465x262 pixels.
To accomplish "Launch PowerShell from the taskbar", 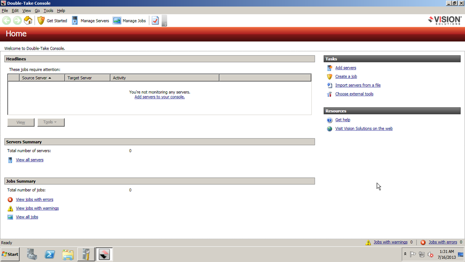I will 50,255.
